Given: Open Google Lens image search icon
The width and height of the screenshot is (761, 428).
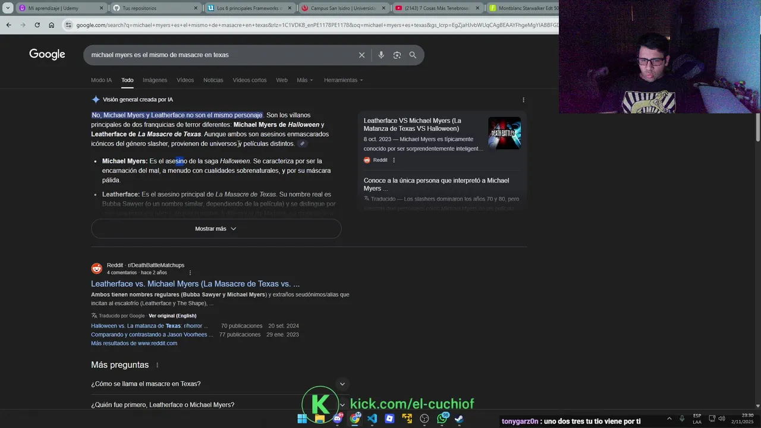Looking at the screenshot, I should (x=397, y=55).
